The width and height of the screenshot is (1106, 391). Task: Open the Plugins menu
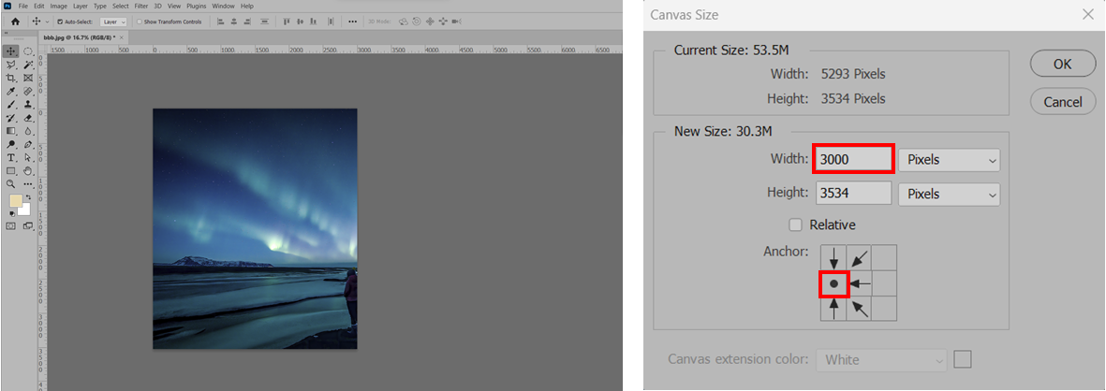point(196,7)
